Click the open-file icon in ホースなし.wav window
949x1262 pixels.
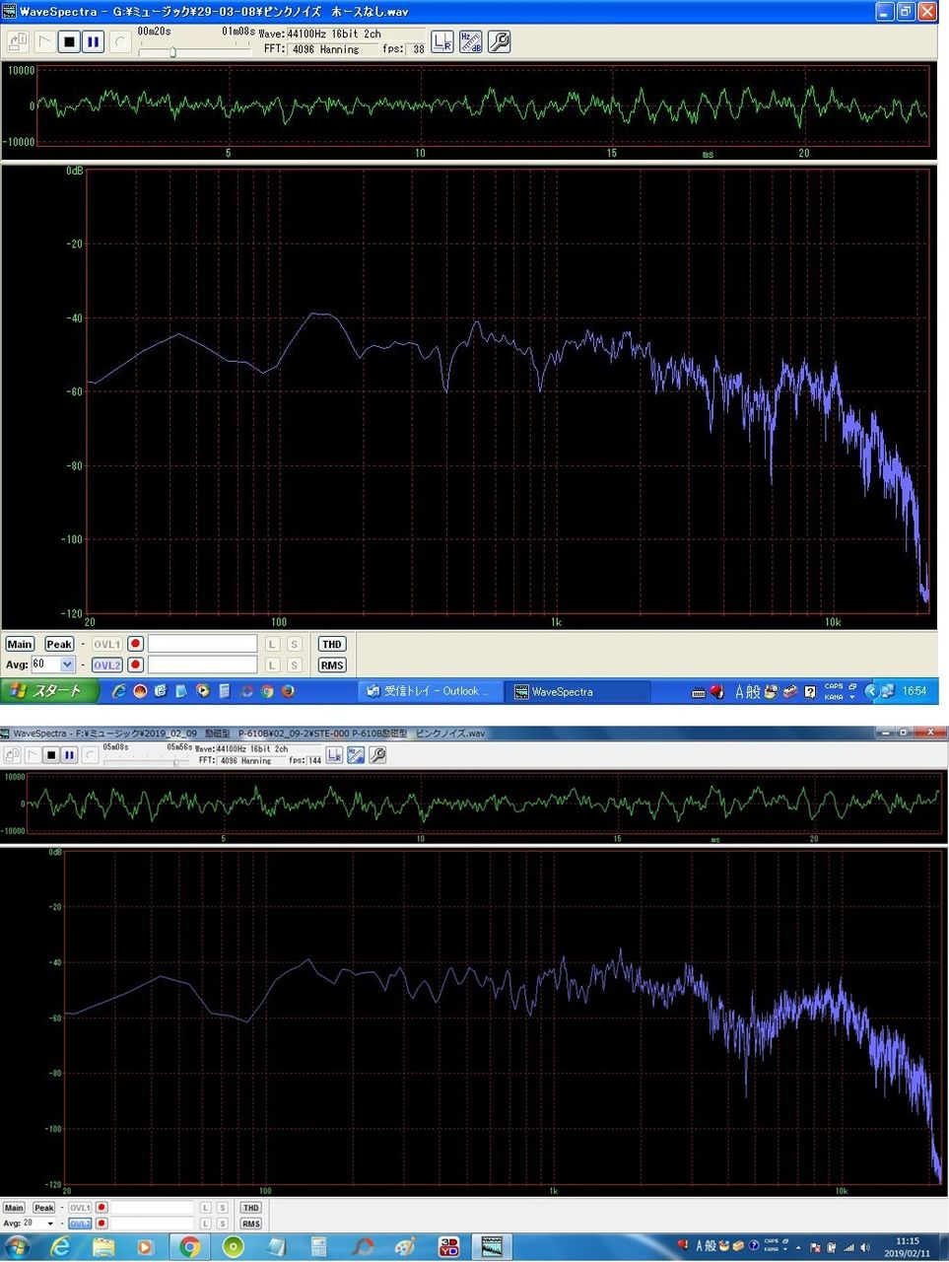point(18,41)
